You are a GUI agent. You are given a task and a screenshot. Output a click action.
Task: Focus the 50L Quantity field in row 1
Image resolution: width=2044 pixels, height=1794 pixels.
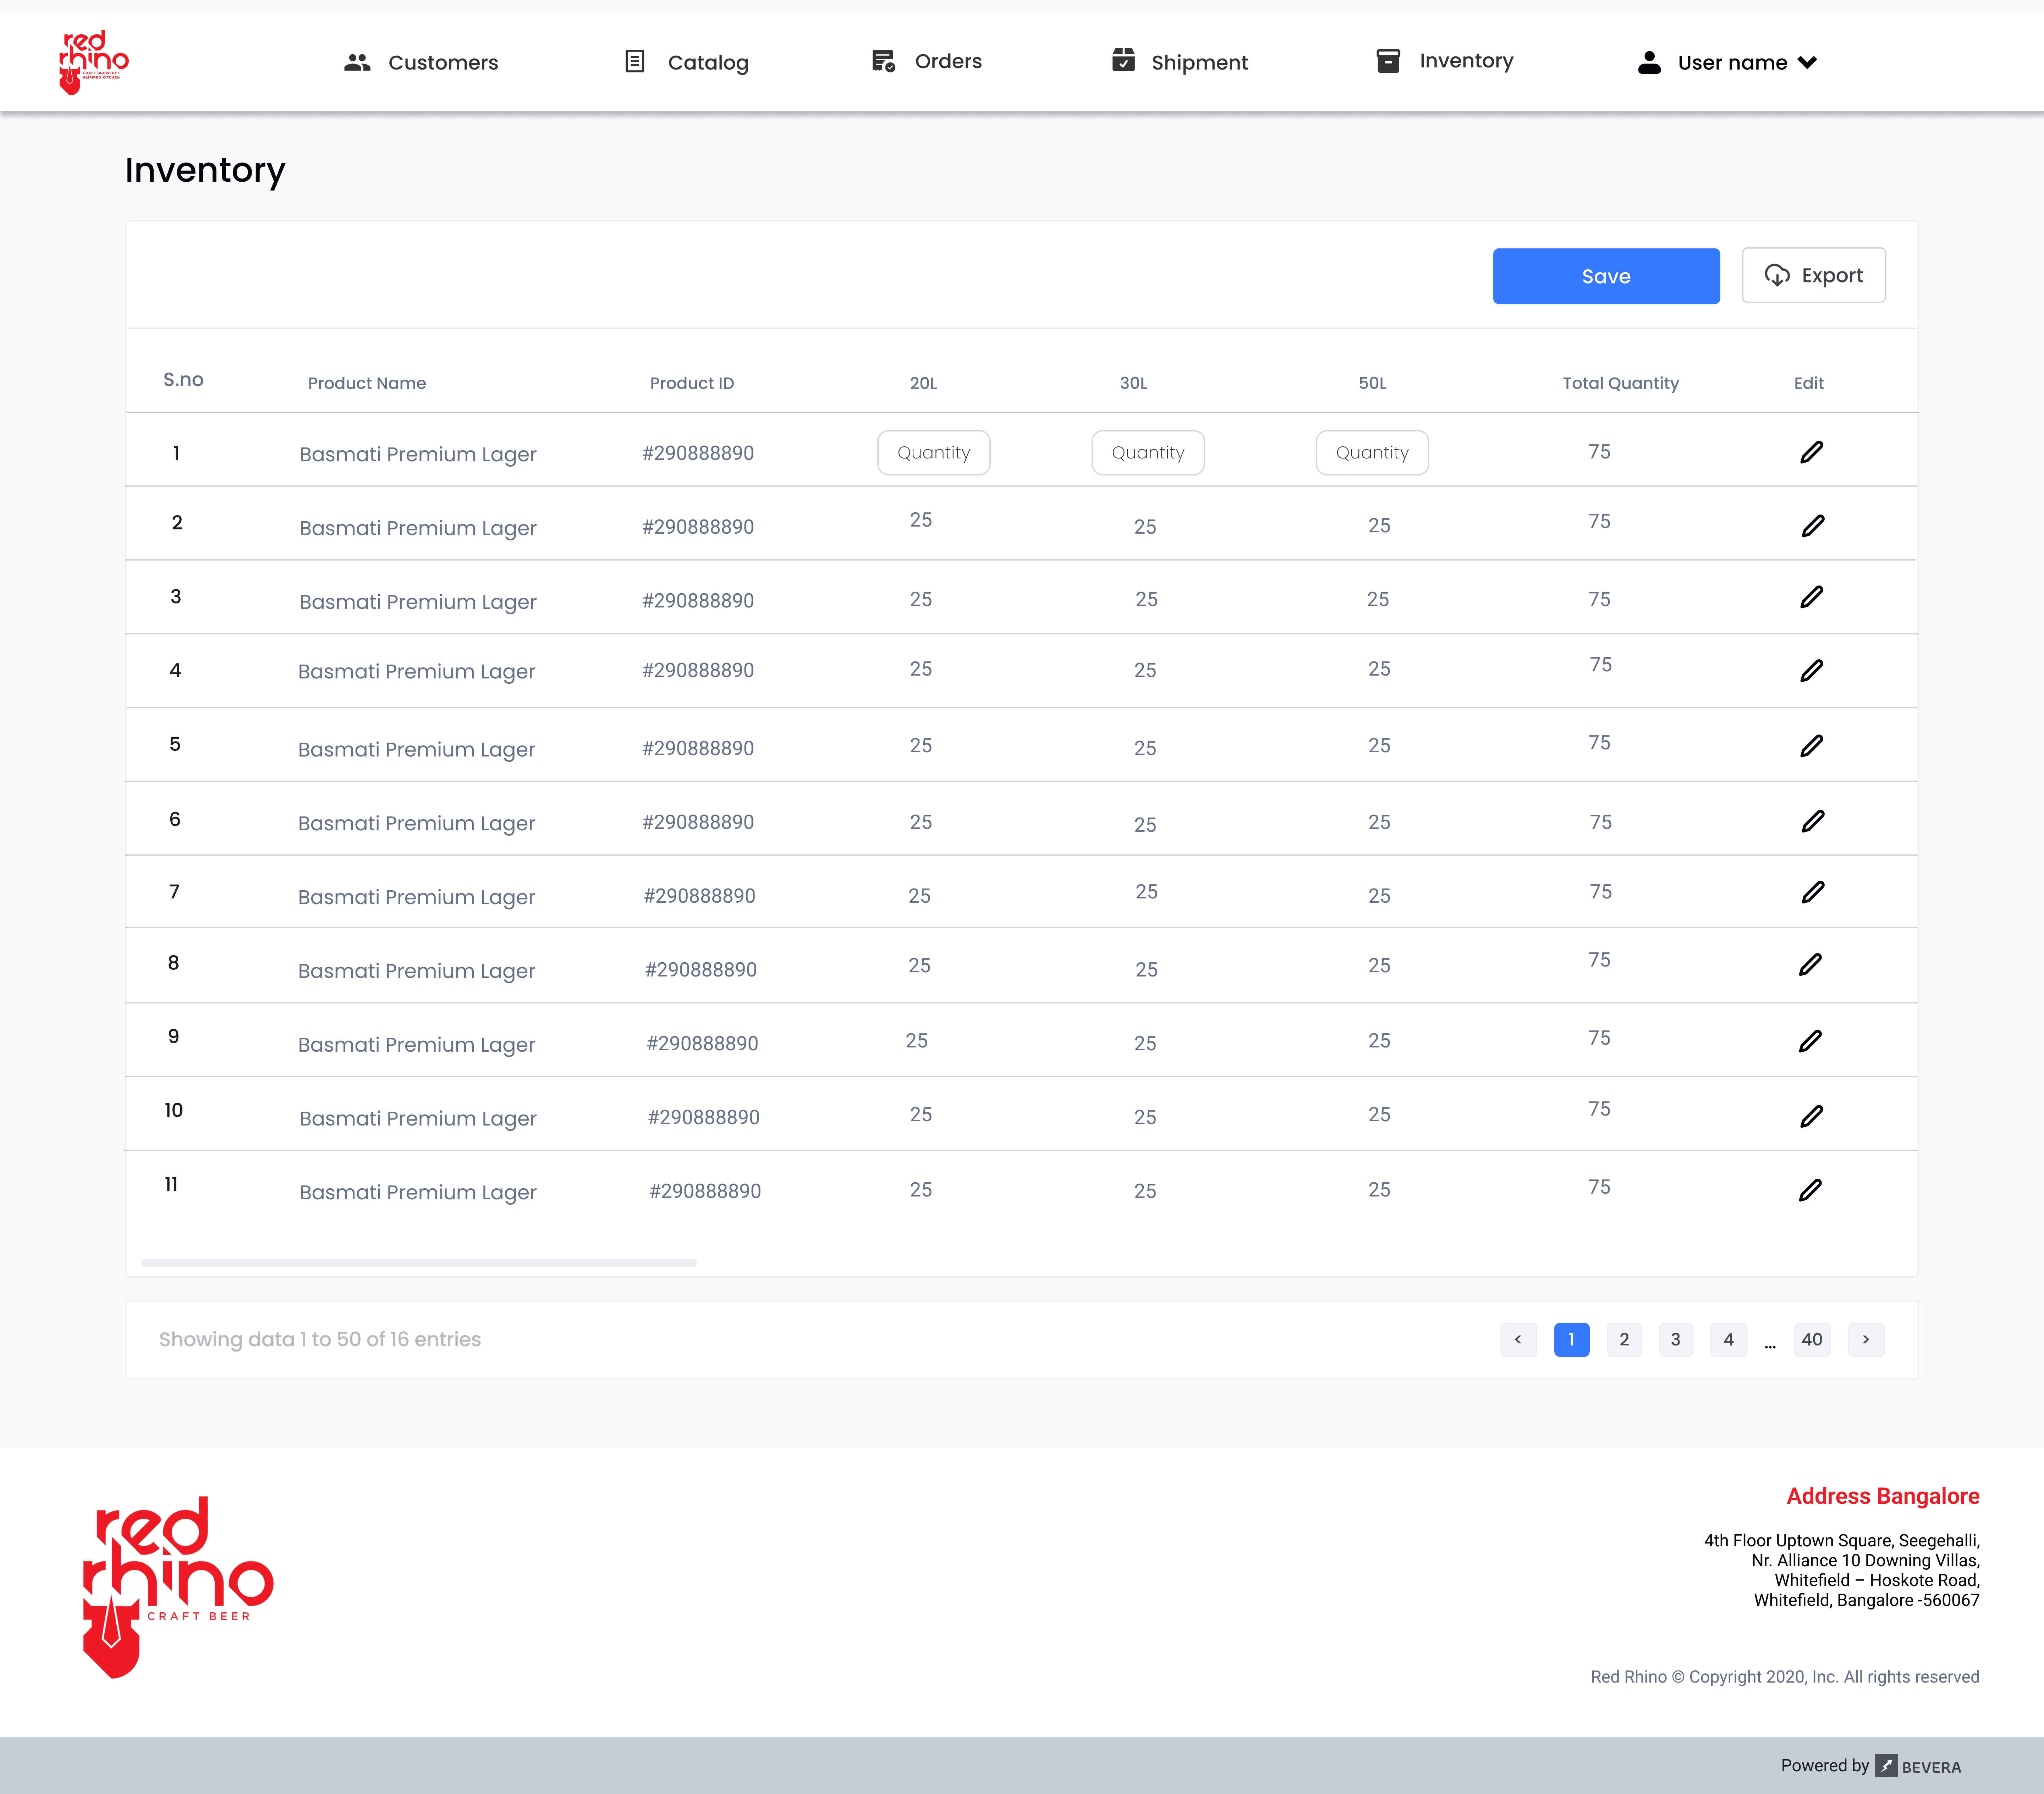pyautogui.click(x=1372, y=453)
